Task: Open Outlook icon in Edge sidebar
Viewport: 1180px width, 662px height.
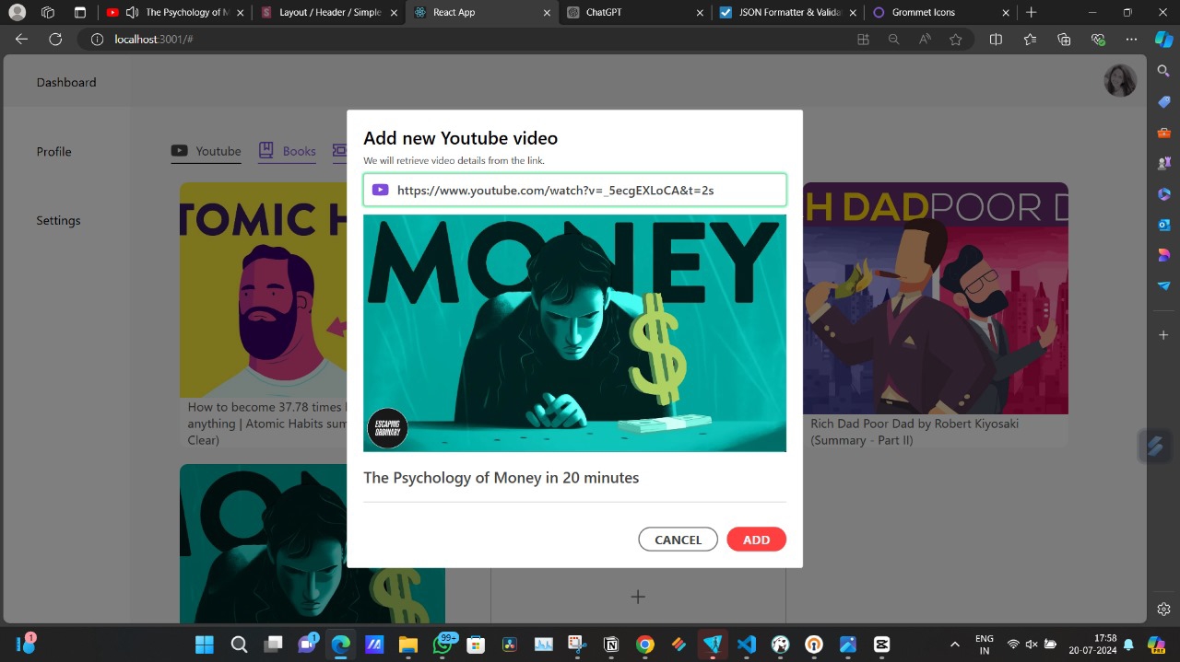Action: 1163,225
